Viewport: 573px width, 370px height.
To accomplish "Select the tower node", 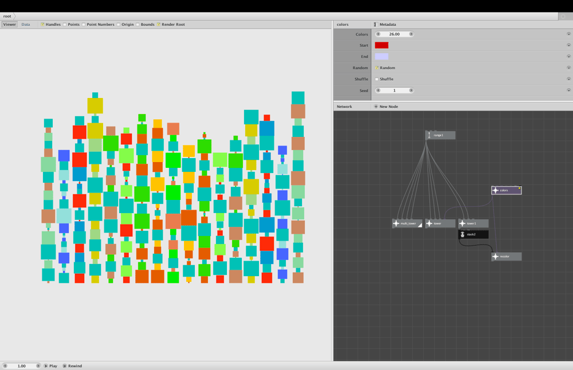I will [x=440, y=223].
